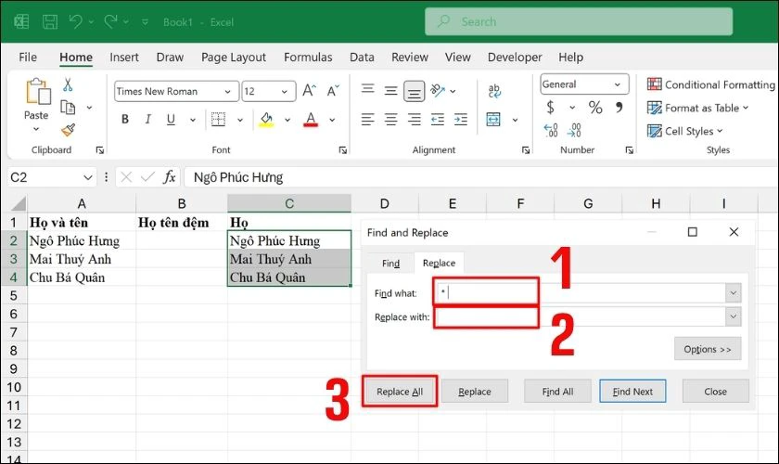Click the Replace All button
The width and height of the screenshot is (779, 464).
[400, 392]
